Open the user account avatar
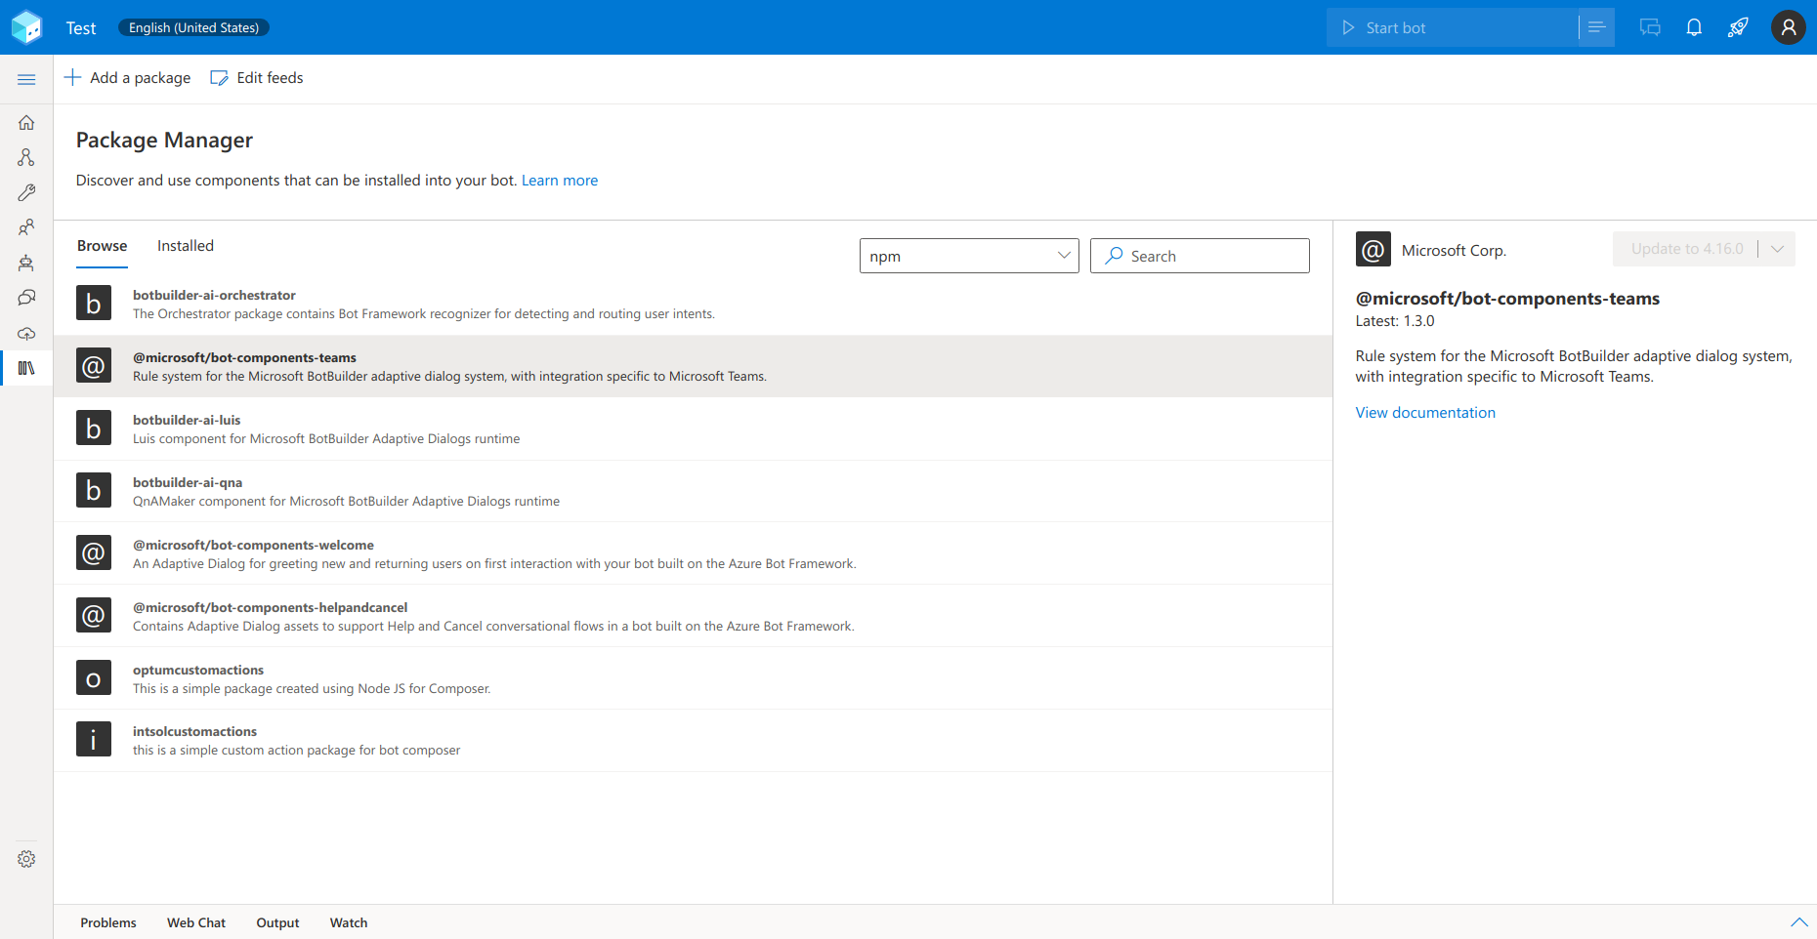This screenshot has width=1817, height=939. 1789,27
